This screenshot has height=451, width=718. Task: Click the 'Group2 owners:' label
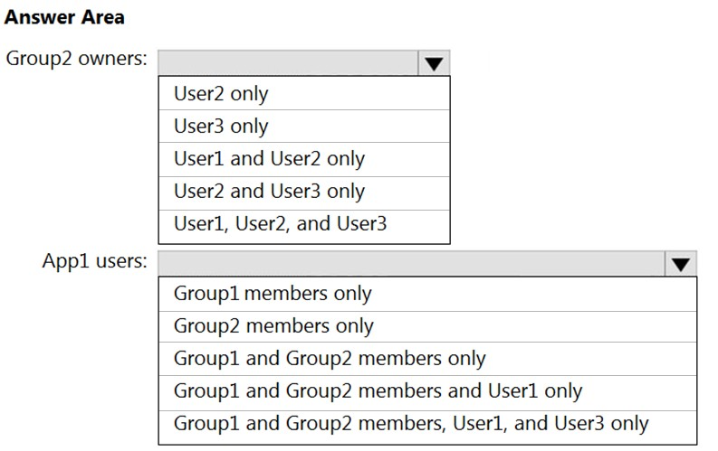76,60
